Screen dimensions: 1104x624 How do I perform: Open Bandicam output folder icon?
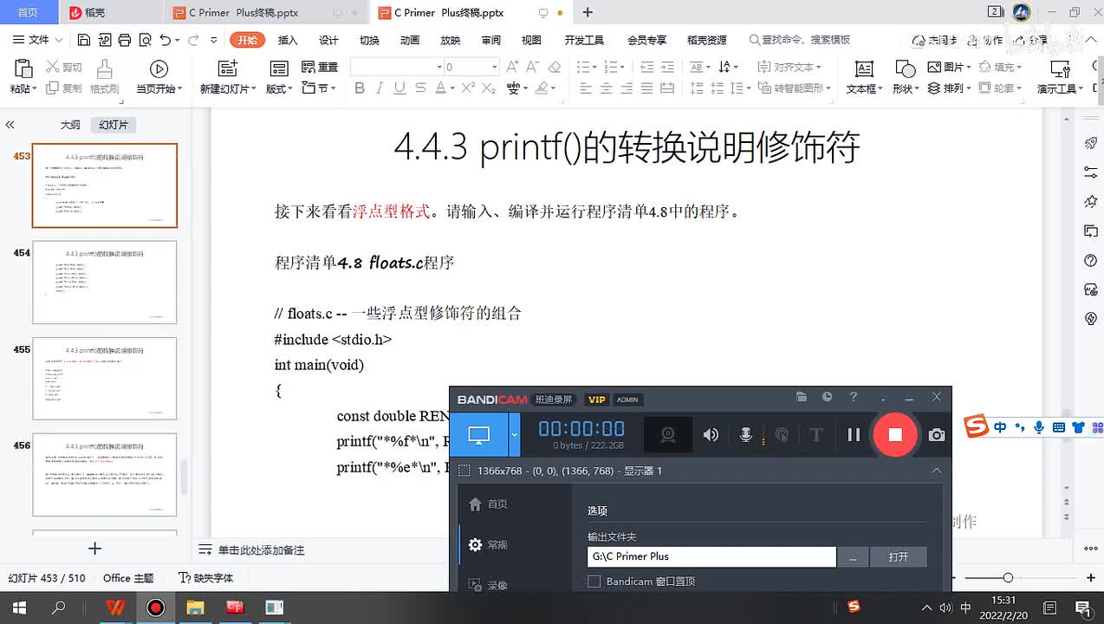tap(802, 397)
